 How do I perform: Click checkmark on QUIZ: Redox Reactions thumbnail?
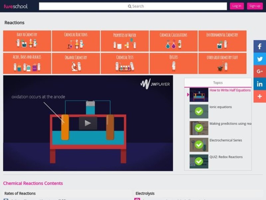point(199,161)
